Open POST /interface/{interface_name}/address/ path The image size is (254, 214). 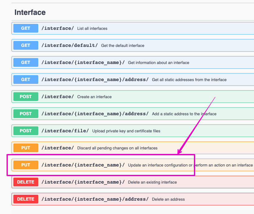(95, 114)
